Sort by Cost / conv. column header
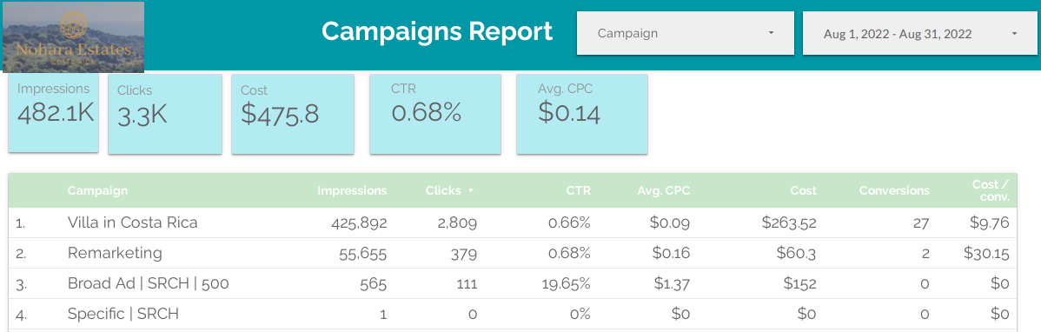 point(991,190)
